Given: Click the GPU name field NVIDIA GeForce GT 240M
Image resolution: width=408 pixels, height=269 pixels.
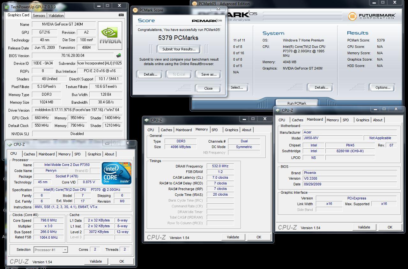Looking at the screenshot, I should coord(63,24).
